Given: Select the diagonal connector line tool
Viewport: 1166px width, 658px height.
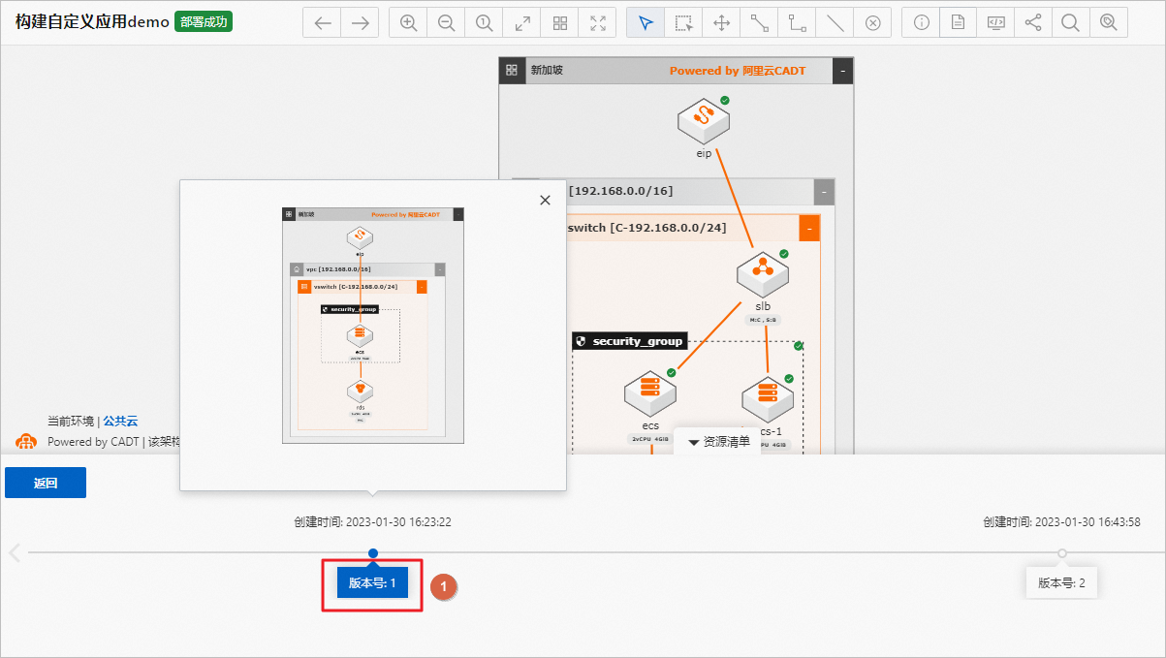Looking at the screenshot, I should pyautogui.click(x=760, y=23).
